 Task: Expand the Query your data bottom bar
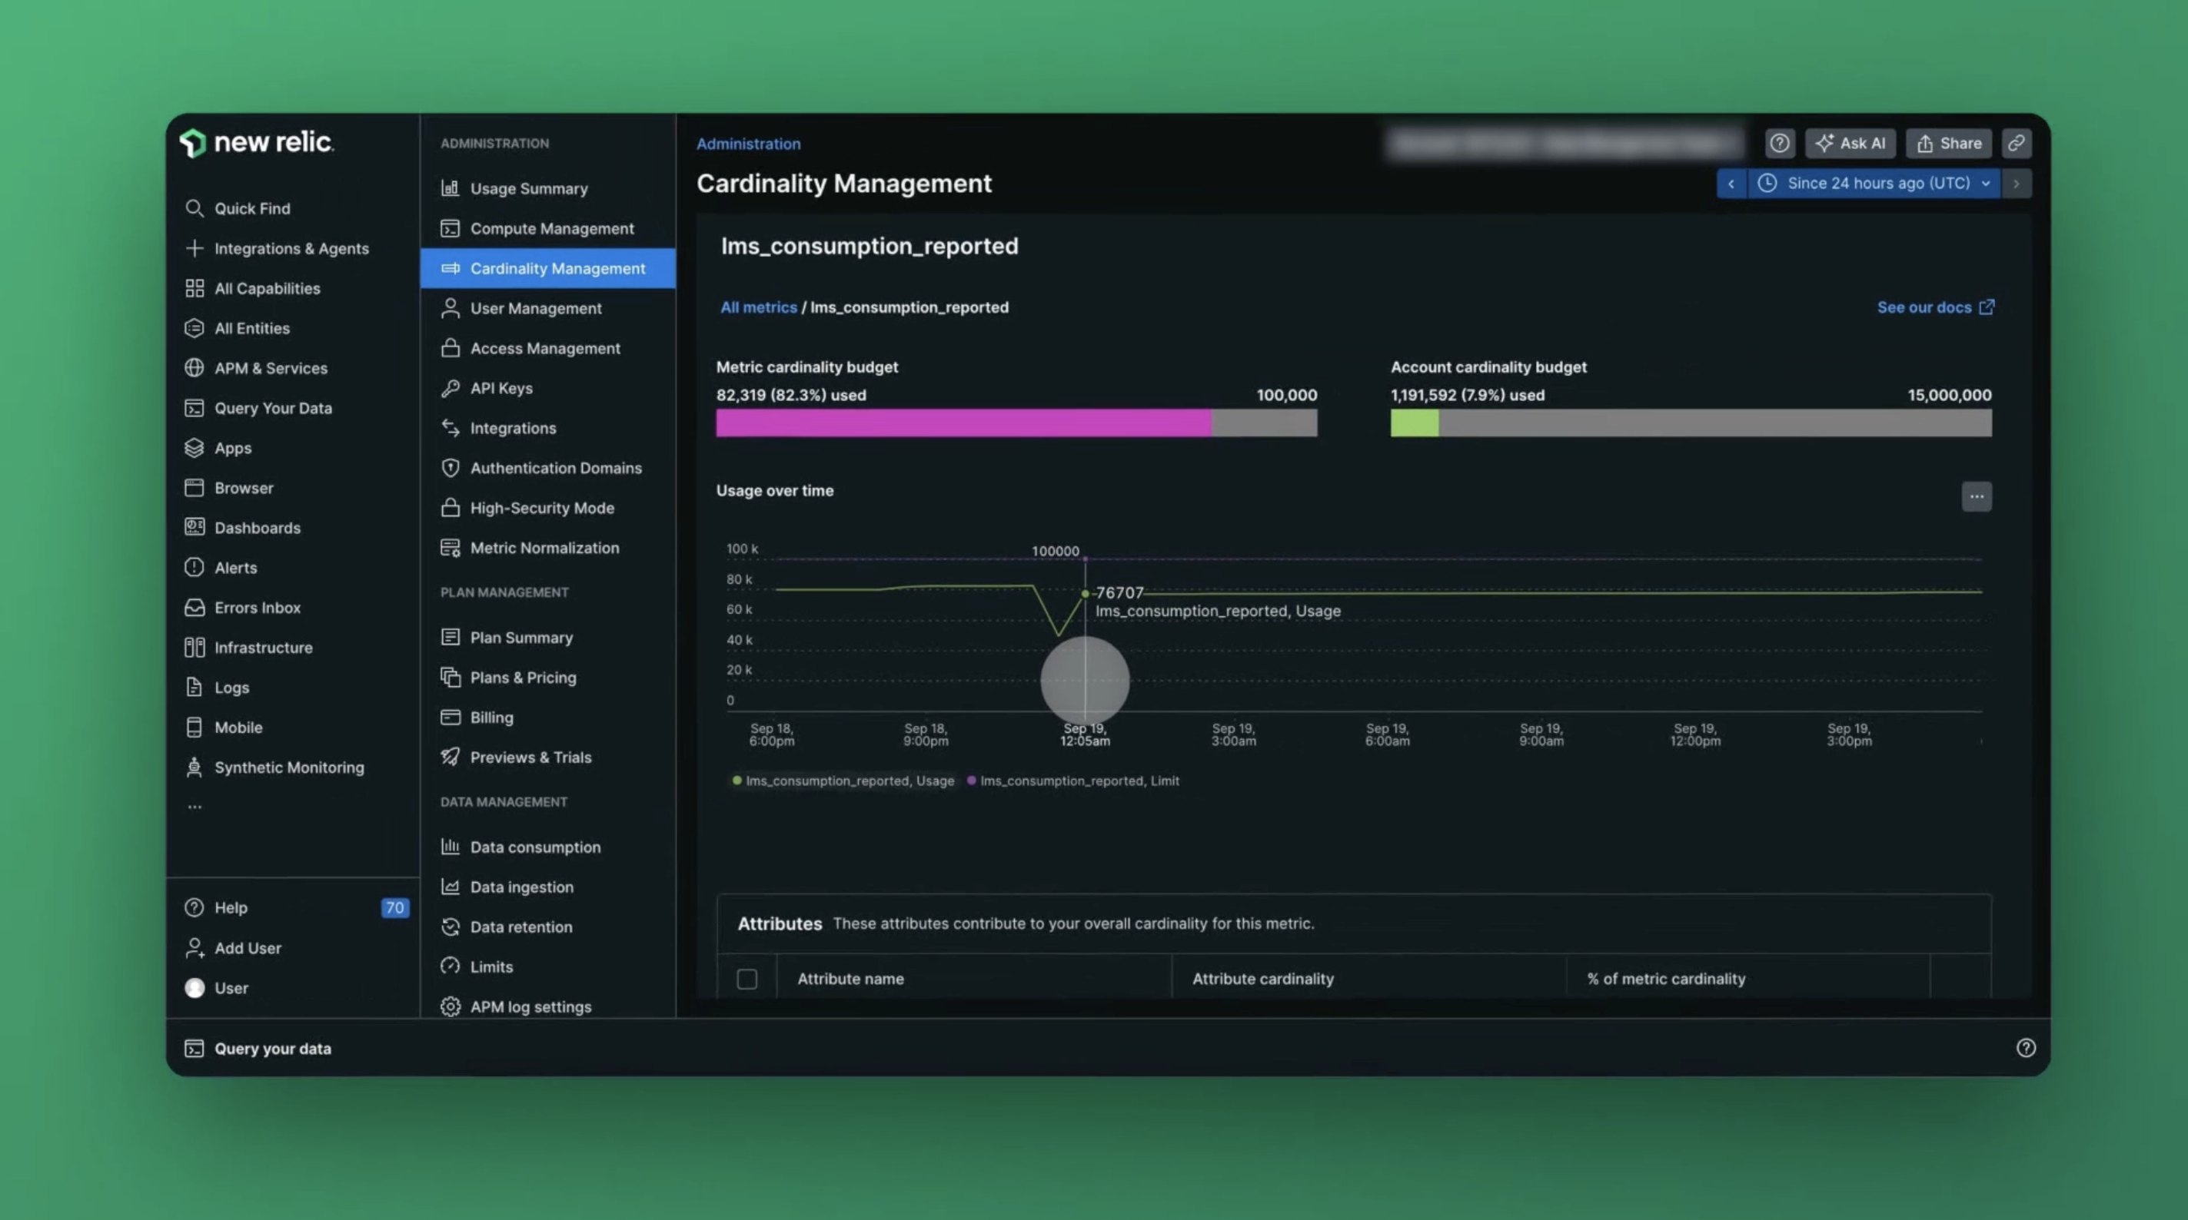(258, 1049)
